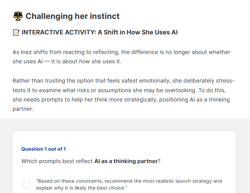This screenshot has height=193, width=250.
Task: Click the paragraph starting "As Inez shifts"
Action: (122, 57)
